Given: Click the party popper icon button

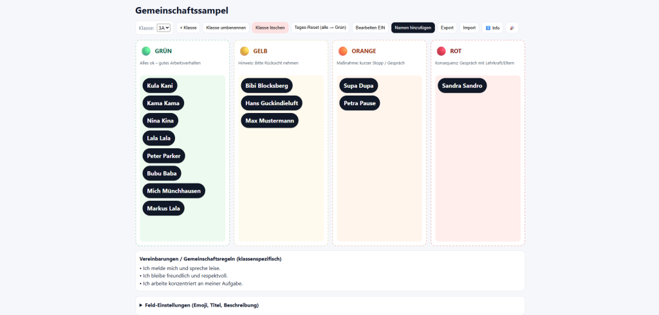Looking at the screenshot, I should coord(512,28).
